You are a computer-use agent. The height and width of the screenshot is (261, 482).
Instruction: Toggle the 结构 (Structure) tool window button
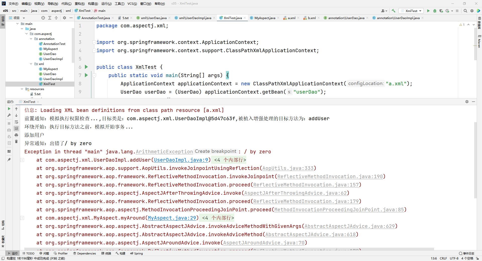(3, 225)
